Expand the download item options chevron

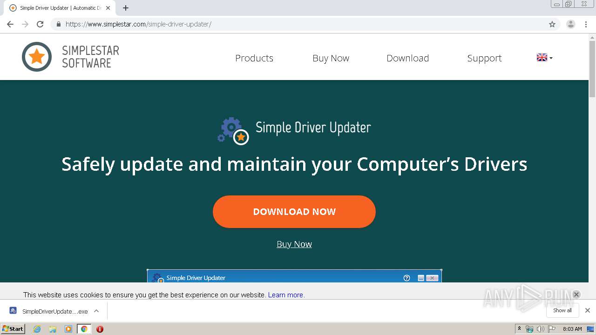pyautogui.click(x=96, y=311)
